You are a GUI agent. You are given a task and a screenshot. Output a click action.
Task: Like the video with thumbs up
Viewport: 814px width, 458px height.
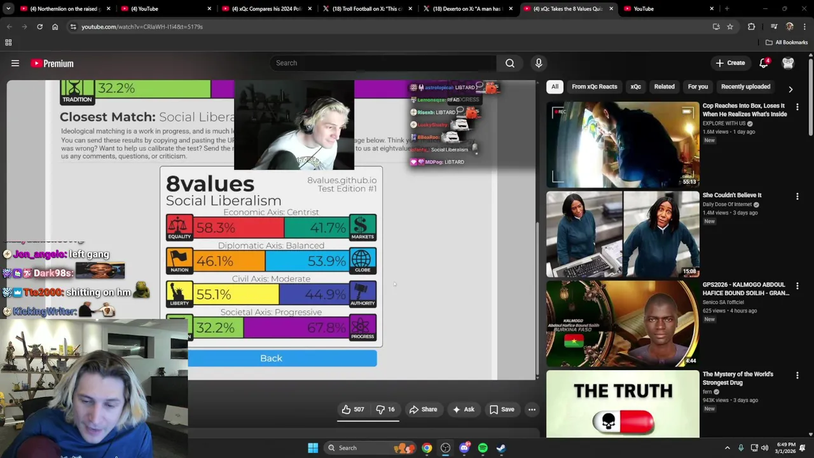pos(352,410)
